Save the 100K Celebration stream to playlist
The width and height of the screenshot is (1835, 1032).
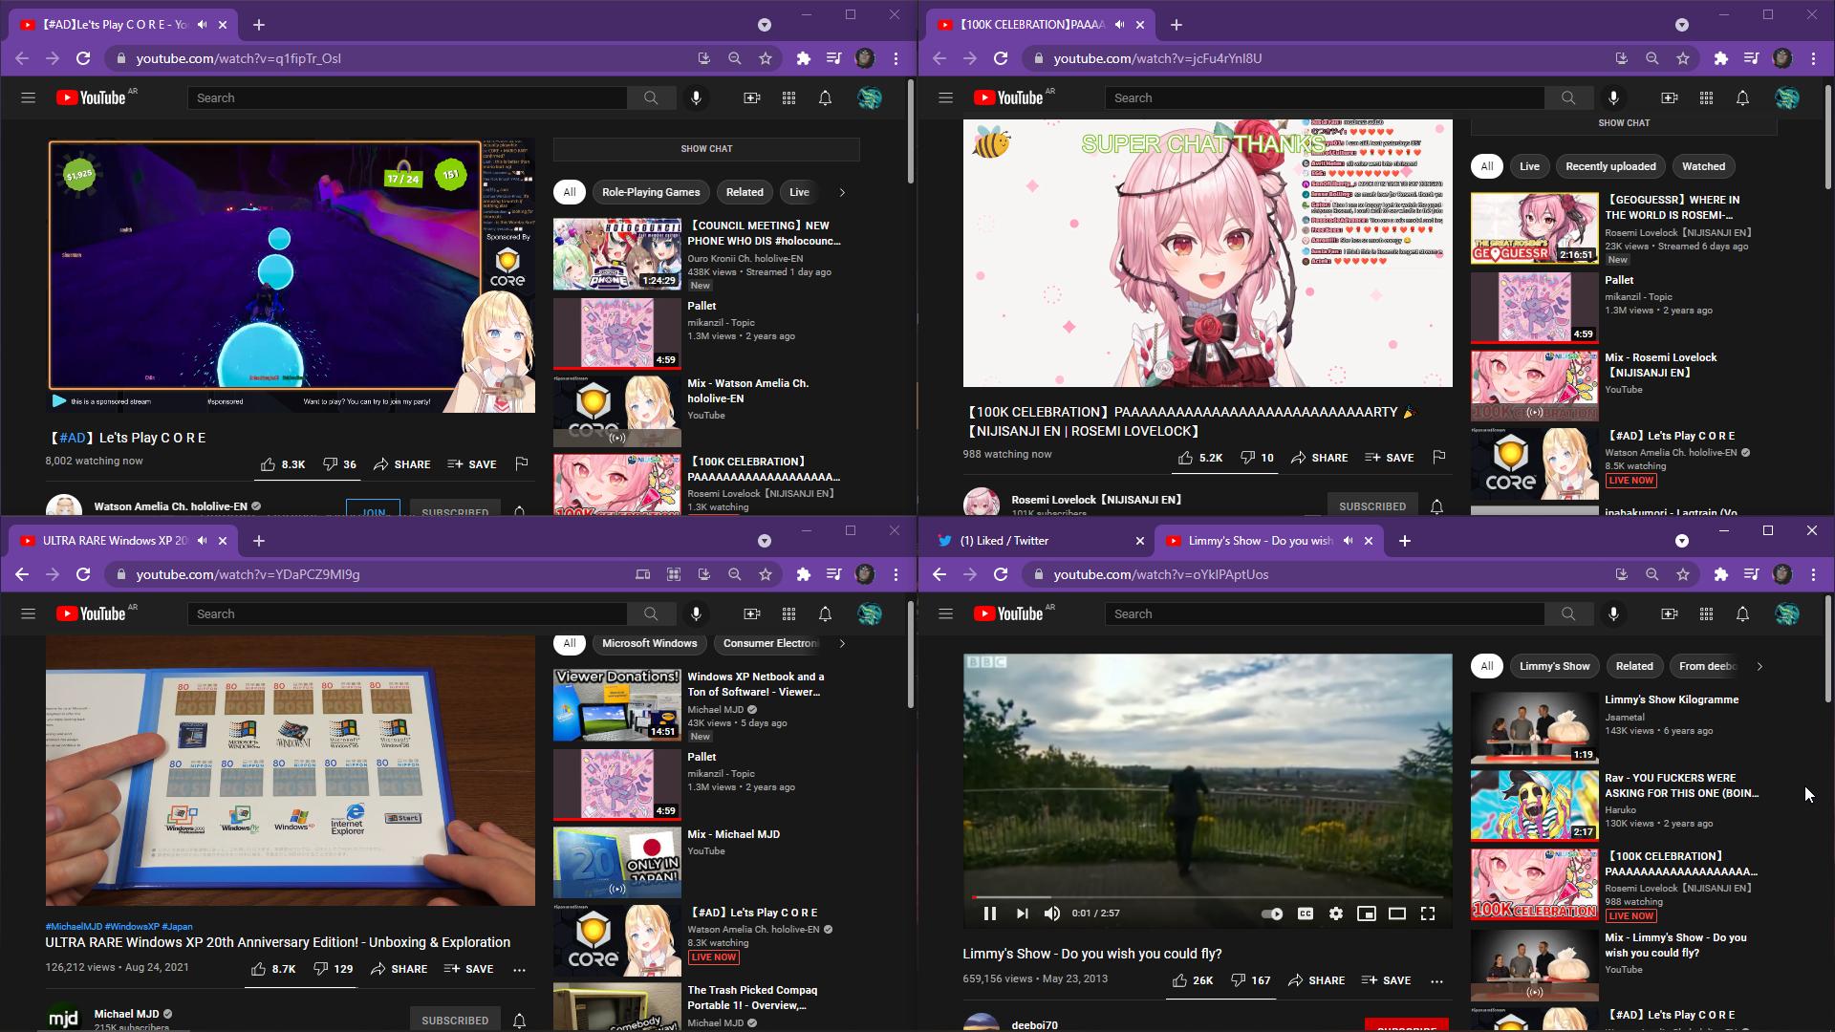tap(1389, 458)
